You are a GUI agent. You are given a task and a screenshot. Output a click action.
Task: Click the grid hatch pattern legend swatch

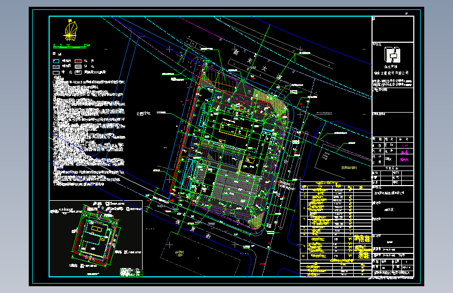click(x=78, y=67)
